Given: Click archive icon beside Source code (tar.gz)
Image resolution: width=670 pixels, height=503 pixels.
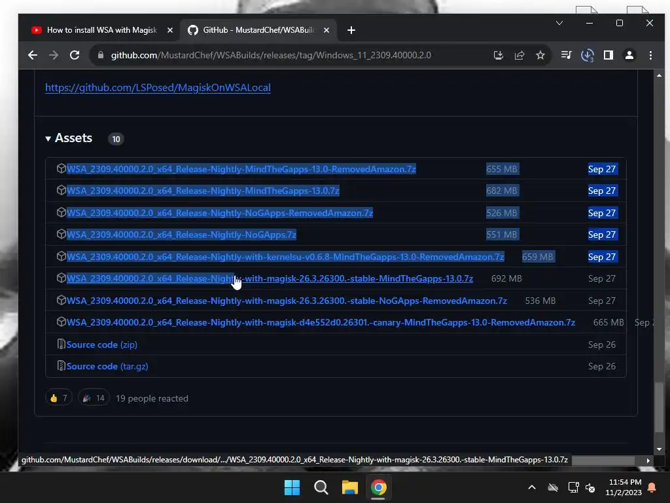Looking at the screenshot, I should 61,365.
